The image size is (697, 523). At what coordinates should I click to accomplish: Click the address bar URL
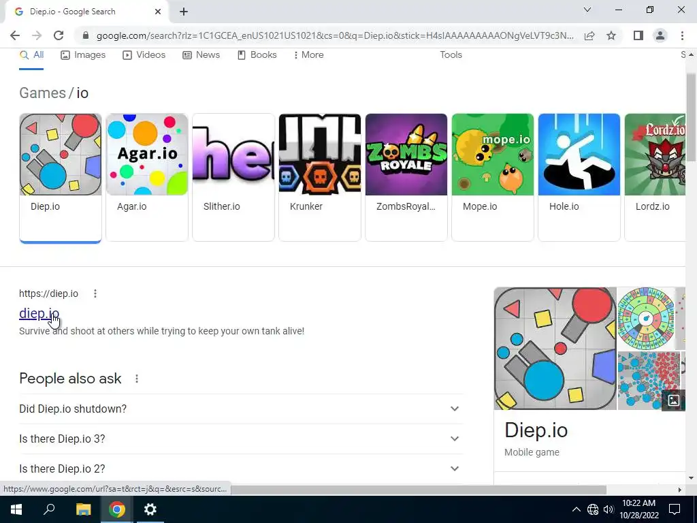[x=335, y=35]
